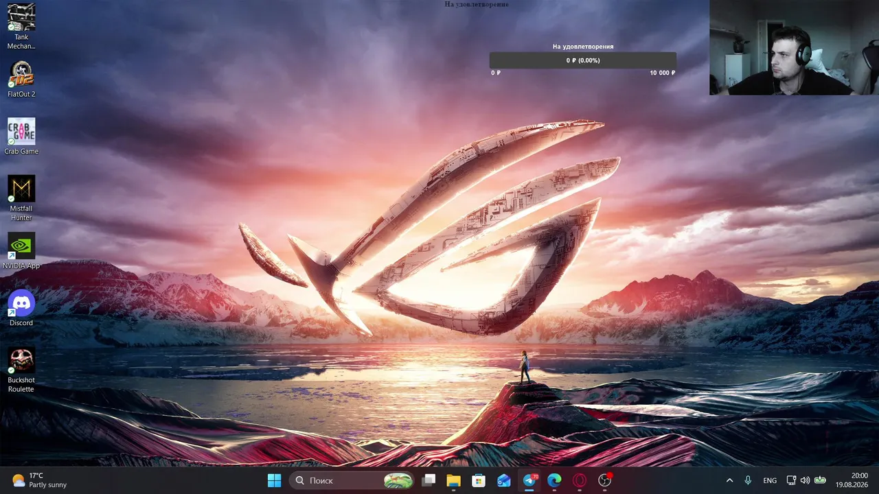Open File Explorer from the taskbar
The image size is (879, 494).
pos(453,481)
